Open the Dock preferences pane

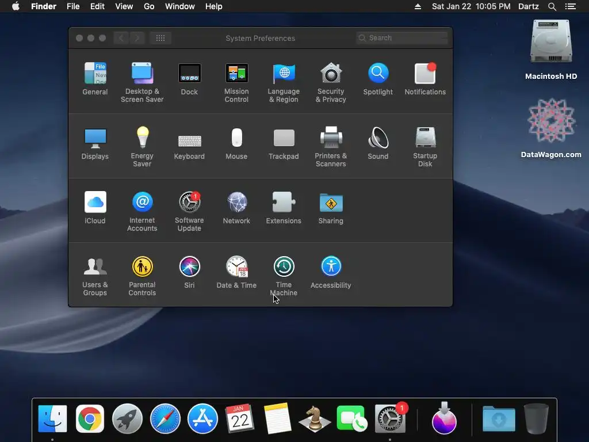tap(189, 78)
